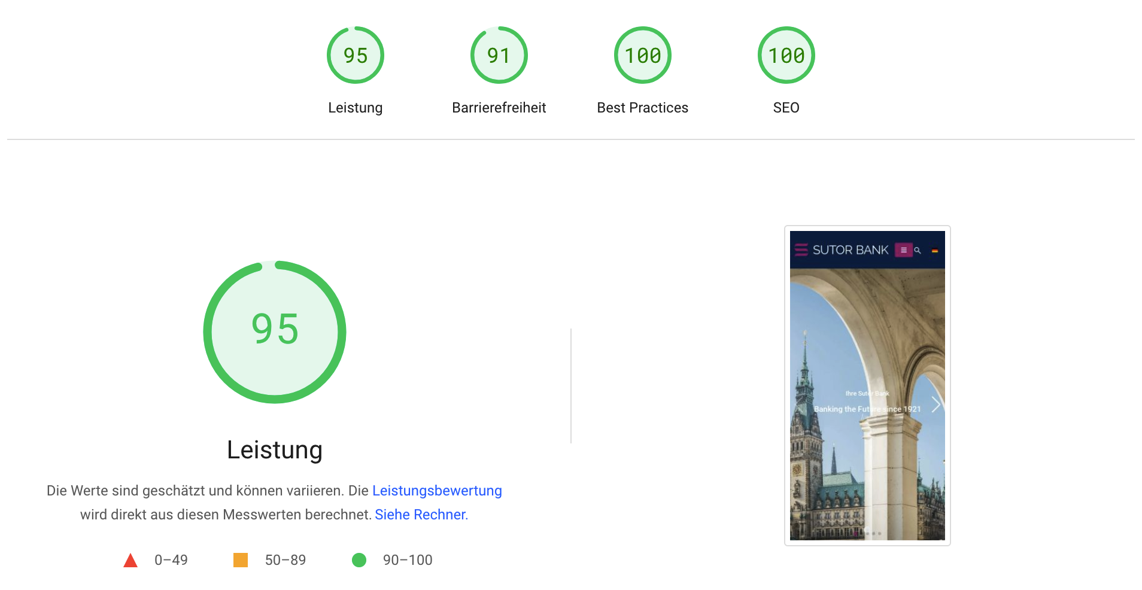Click the SEO score gauge showing 100

pos(786,55)
